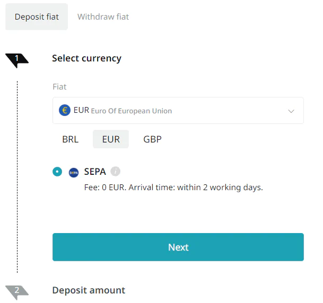
Task: Click the Select currency step heading
Action: click(x=87, y=58)
